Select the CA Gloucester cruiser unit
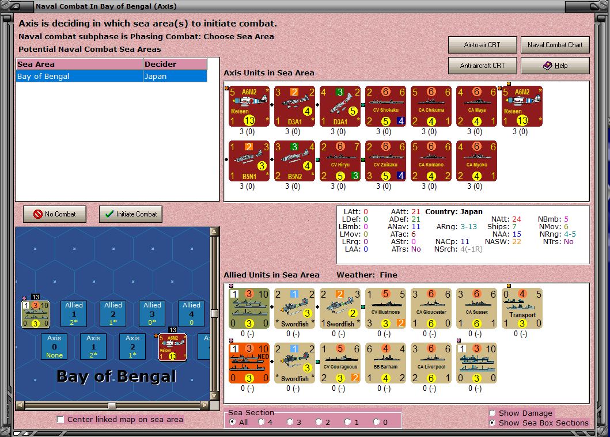The image size is (610, 437). (x=431, y=308)
